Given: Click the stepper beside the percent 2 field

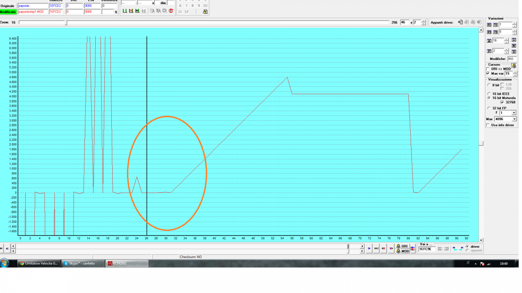Looking at the screenshot, I should pyautogui.click(x=506, y=51).
